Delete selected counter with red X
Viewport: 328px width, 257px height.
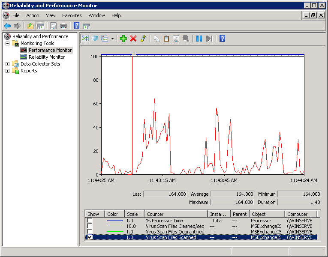tap(133, 39)
